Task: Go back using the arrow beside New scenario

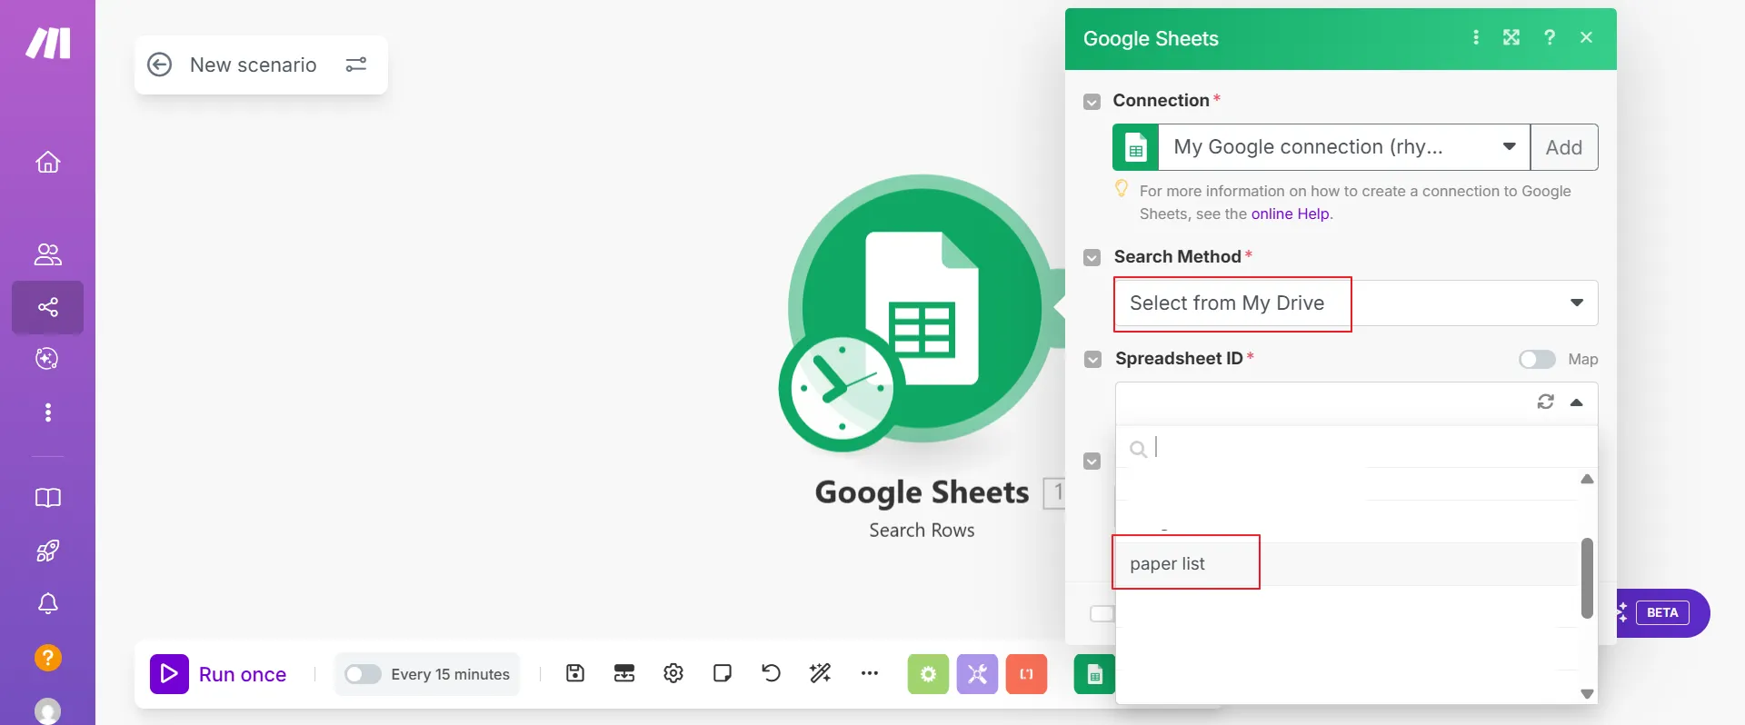Action: 160,65
